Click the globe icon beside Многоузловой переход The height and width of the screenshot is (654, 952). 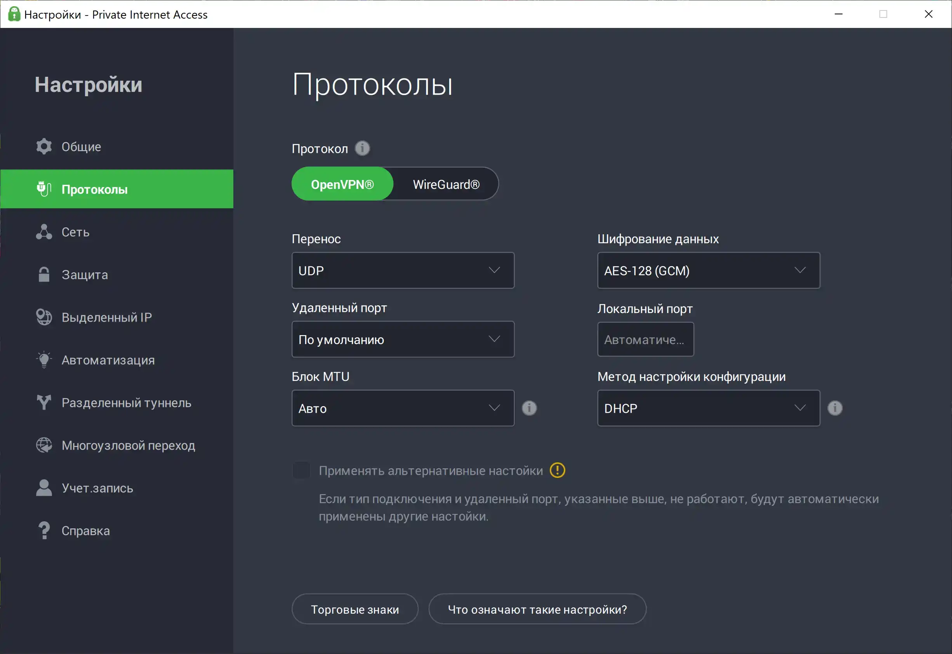click(44, 445)
